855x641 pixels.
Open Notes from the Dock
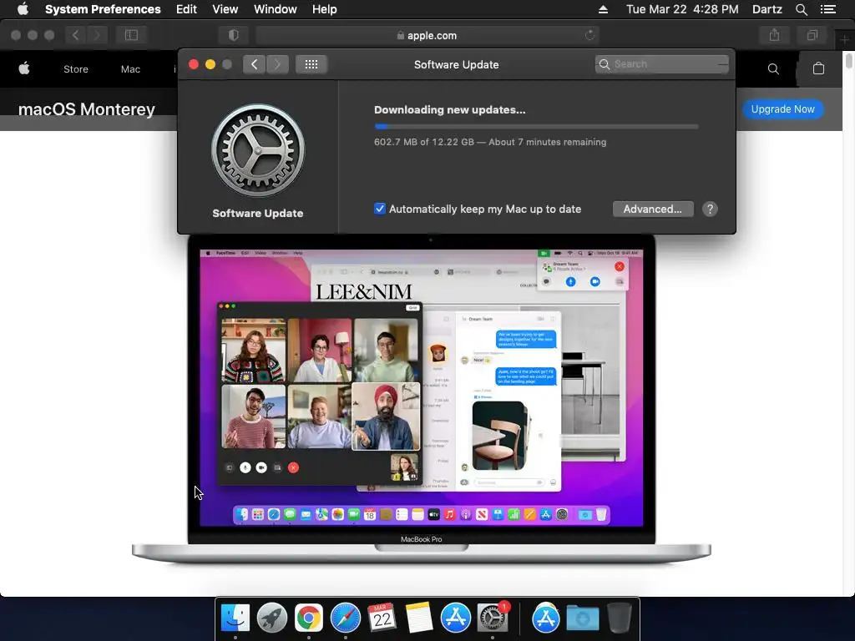[419, 618]
